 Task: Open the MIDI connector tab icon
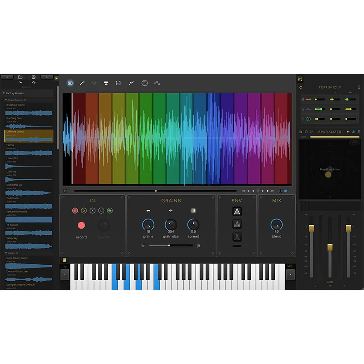tap(144, 83)
